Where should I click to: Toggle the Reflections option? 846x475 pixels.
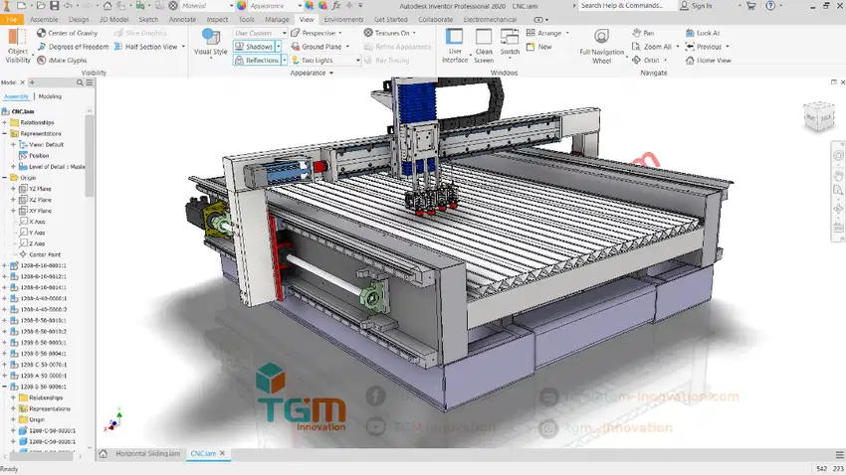coord(257,61)
